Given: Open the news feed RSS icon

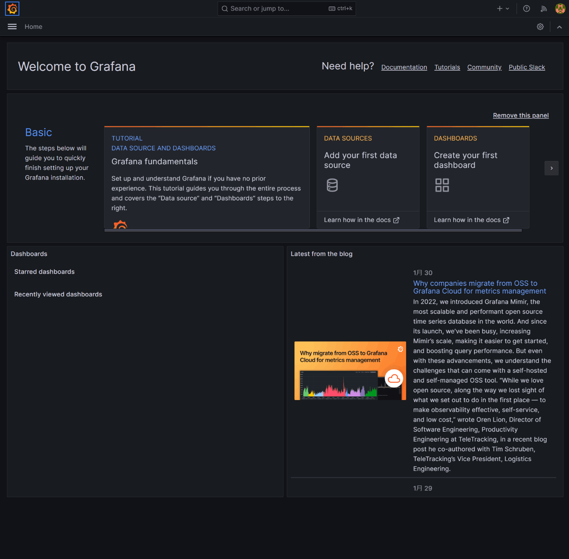Looking at the screenshot, I should click(x=543, y=9).
